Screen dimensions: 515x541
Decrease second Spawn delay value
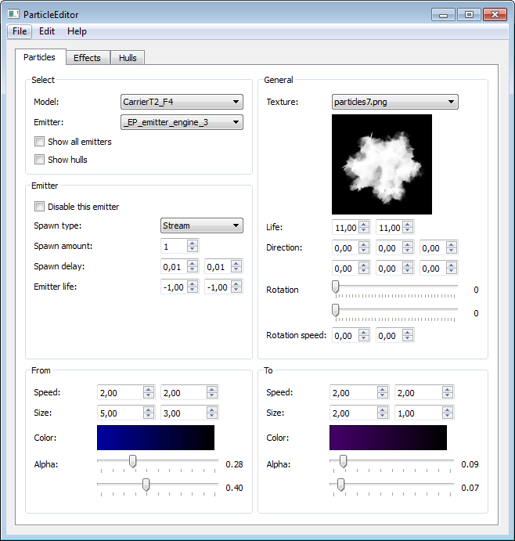pos(236,270)
